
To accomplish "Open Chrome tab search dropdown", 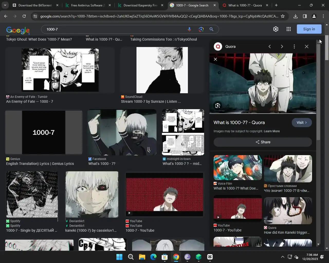I will point(5,5).
